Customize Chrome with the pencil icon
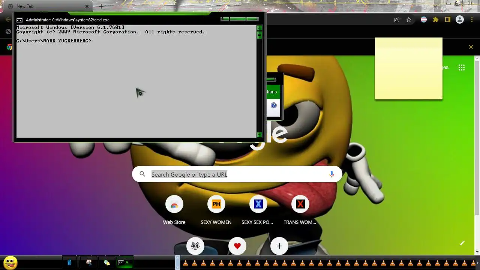The height and width of the screenshot is (270, 480). [x=462, y=243]
